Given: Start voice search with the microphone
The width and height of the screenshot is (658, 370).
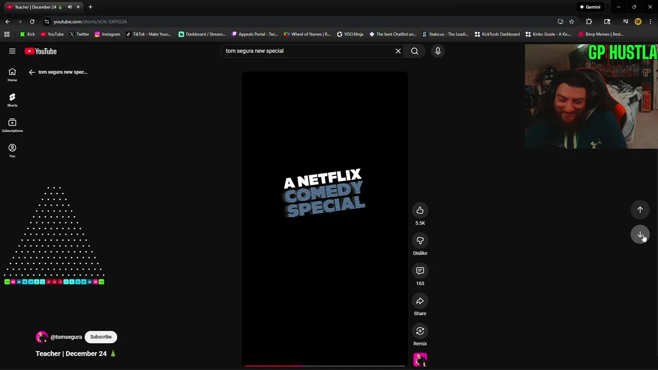Looking at the screenshot, I should tap(438, 51).
